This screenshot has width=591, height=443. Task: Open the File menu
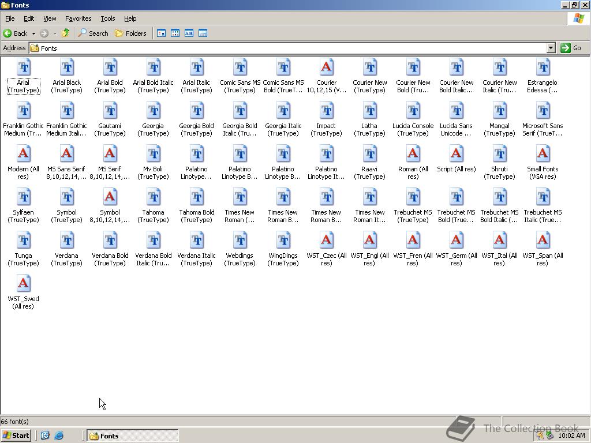[x=10, y=18]
